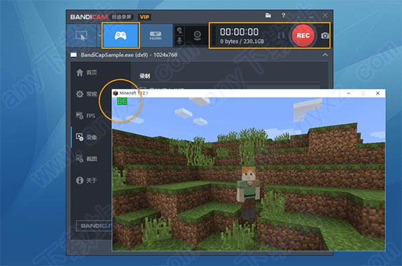Open help via the question mark icon
Image resolution: width=402 pixels, height=266 pixels.
click(x=283, y=15)
